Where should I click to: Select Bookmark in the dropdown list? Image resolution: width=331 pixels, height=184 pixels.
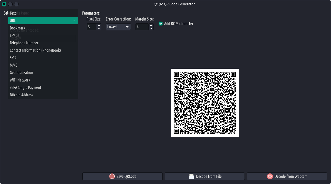point(17,28)
